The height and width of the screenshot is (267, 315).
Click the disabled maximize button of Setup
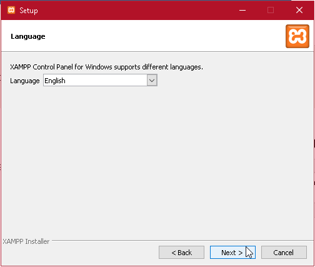pos(271,10)
